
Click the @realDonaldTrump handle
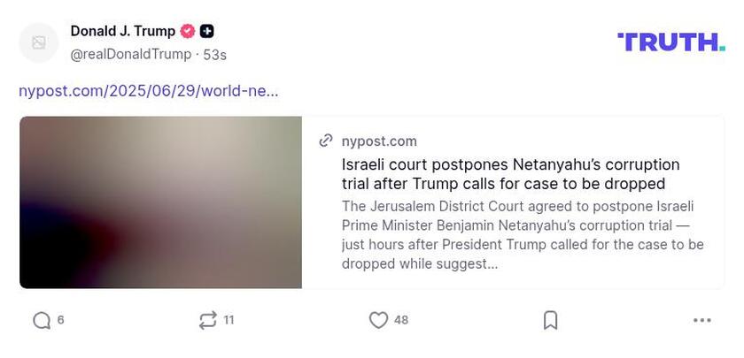130,54
